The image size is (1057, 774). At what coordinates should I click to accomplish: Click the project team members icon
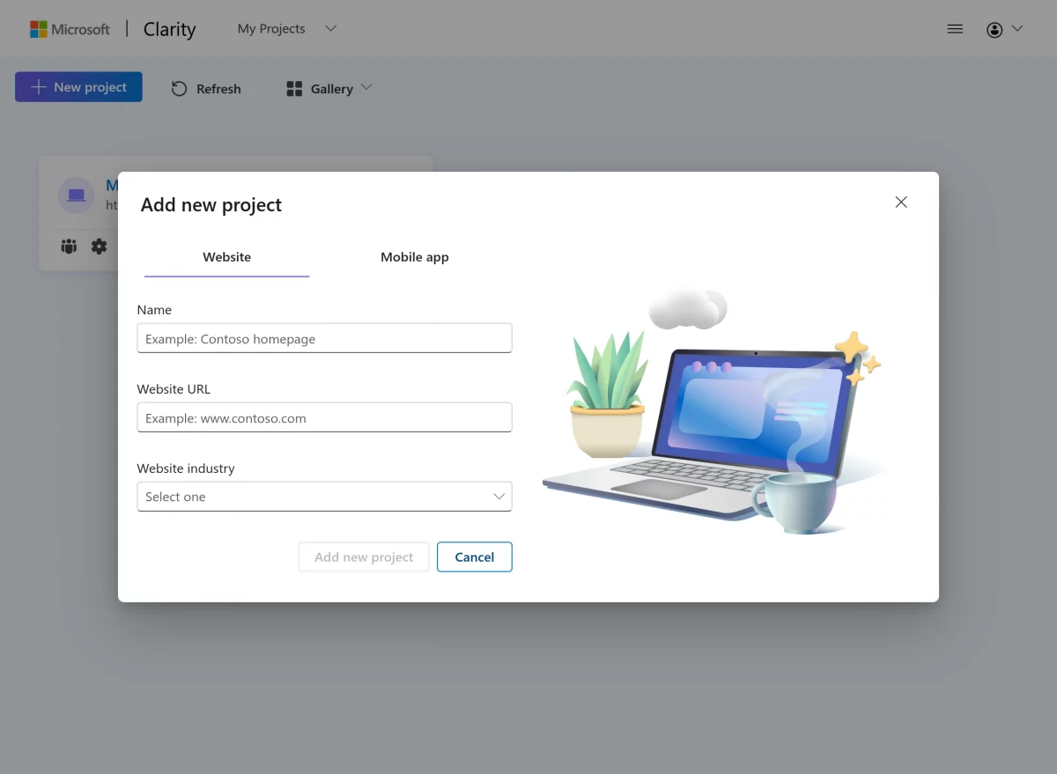[69, 247]
